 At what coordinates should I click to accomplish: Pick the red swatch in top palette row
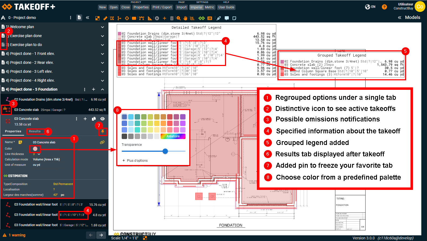click(170, 117)
